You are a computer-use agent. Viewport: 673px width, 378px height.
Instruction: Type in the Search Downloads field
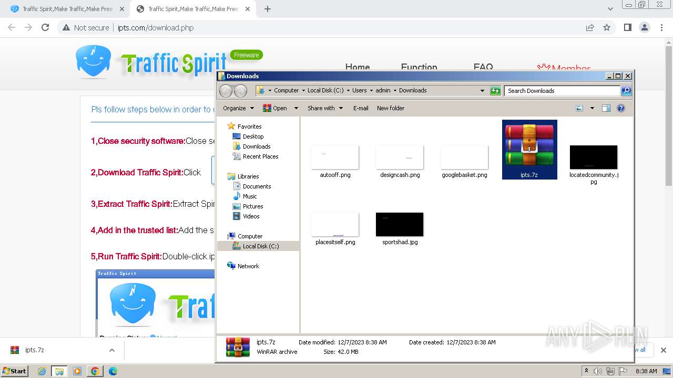point(562,91)
